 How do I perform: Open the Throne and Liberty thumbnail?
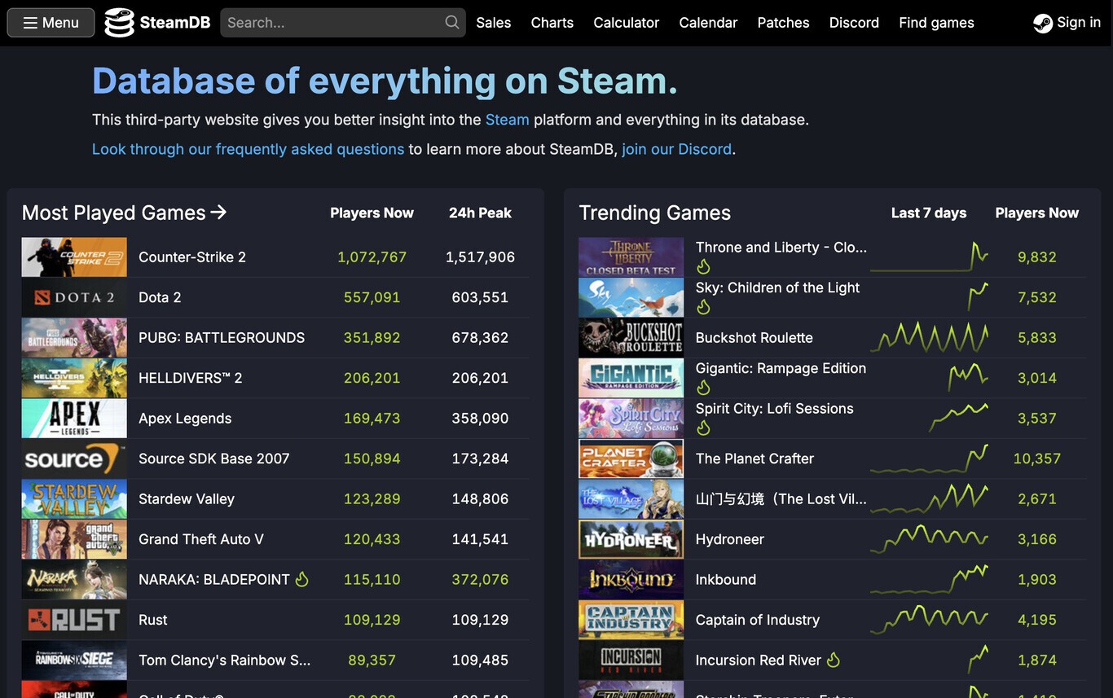(x=631, y=257)
